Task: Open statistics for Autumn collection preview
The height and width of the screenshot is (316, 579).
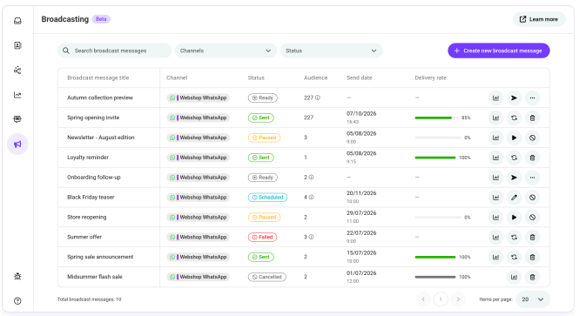Action: (495, 97)
